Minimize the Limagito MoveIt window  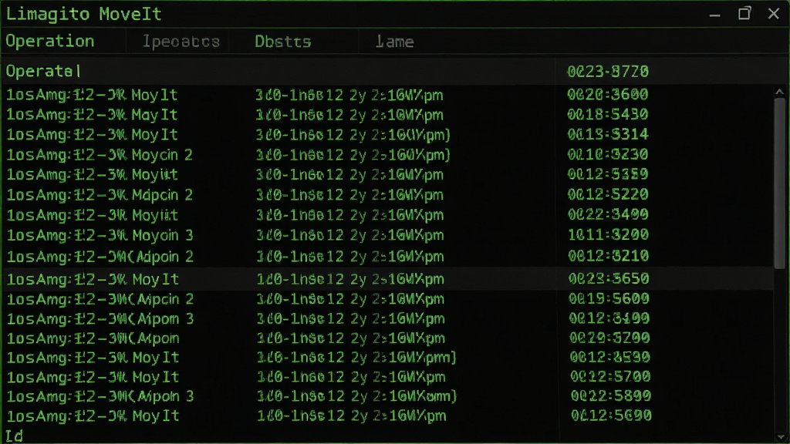point(714,15)
